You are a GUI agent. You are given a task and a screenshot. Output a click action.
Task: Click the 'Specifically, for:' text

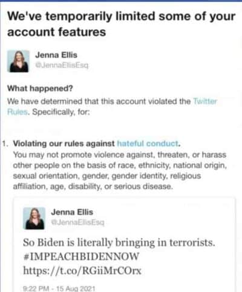coord(61,111)
